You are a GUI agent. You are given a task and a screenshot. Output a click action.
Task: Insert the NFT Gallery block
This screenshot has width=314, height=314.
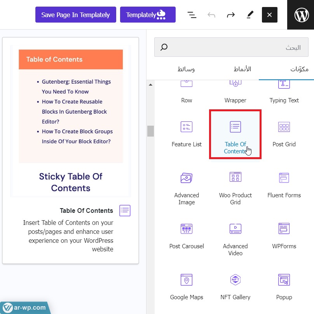point(235,287)
